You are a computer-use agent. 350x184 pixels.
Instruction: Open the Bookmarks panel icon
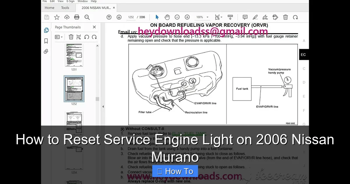(46, 41)
